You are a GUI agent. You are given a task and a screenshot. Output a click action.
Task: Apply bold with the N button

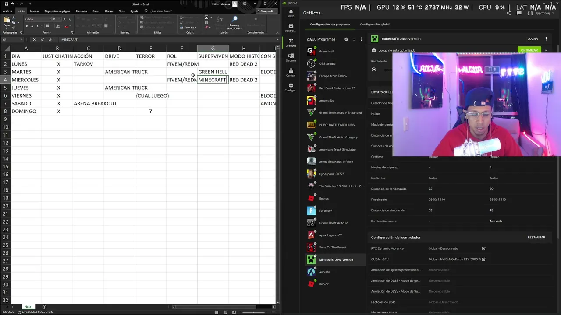pos(27,26)
